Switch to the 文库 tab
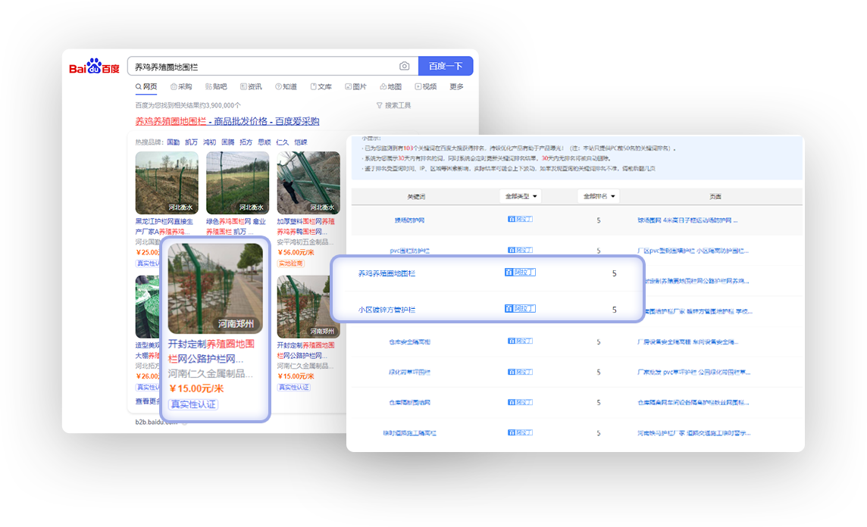 pyautogui.click(x=321, y=87)
